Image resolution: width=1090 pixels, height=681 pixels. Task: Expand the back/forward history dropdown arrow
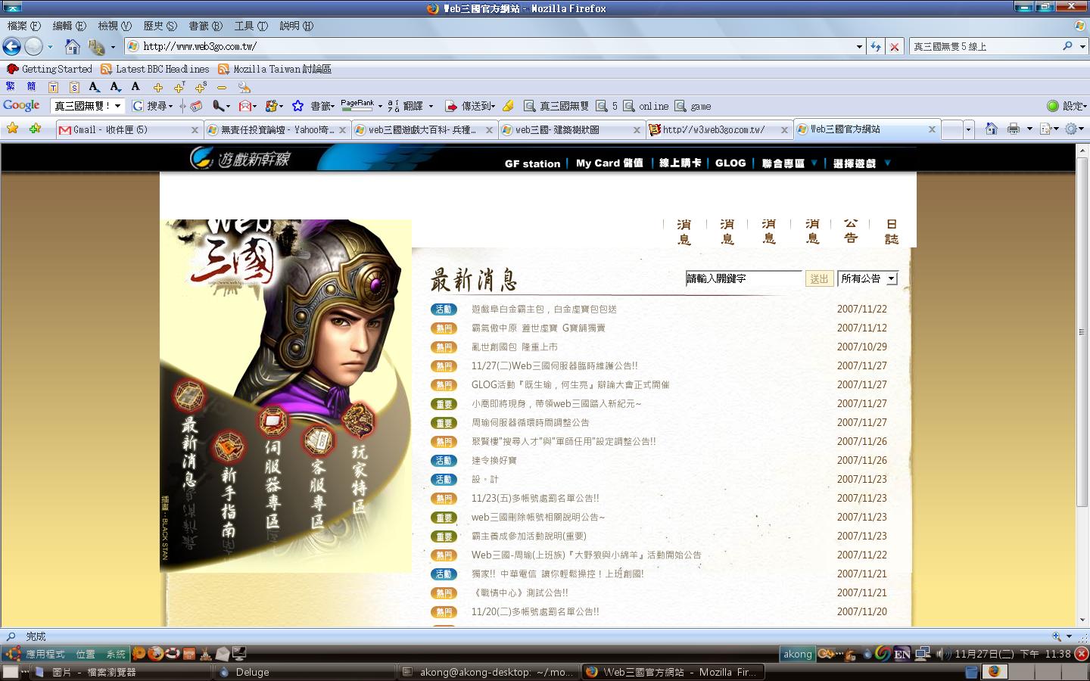tap(50, 47)
